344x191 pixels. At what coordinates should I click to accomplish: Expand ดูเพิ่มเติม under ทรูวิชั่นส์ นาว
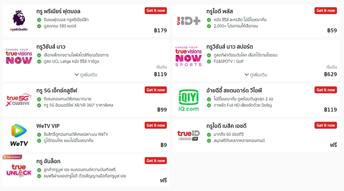[86, 75]
